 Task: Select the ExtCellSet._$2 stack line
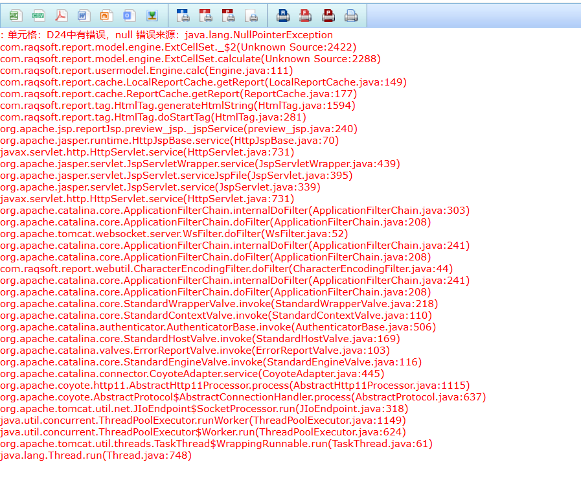[178, 47]
